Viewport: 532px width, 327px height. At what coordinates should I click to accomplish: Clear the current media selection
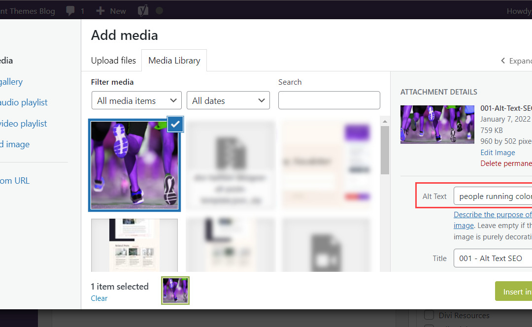pos(99,298)
